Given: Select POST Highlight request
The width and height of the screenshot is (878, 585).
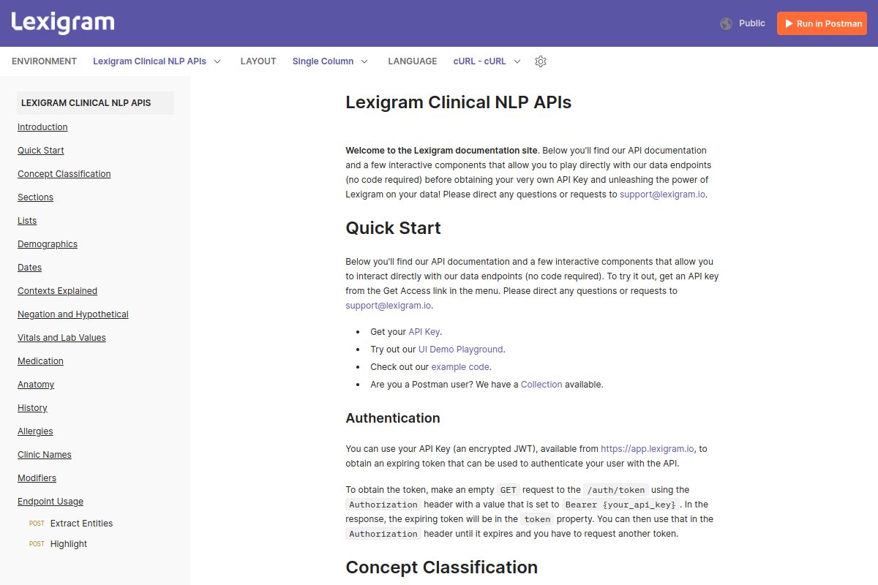Looking at the screenshot, I should [x=58, y=544].
